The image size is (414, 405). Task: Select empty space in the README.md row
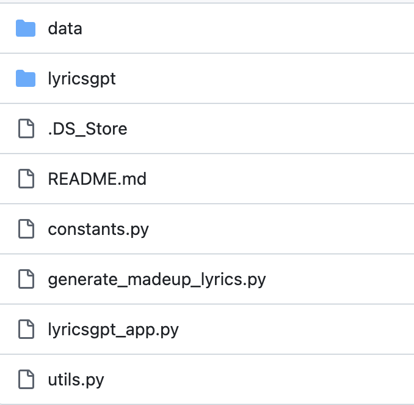click(275, 179)
